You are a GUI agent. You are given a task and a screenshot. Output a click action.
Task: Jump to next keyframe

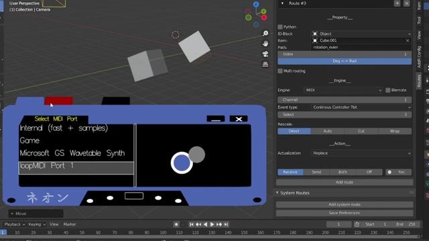pyautogui.click(x=219, y=224)
